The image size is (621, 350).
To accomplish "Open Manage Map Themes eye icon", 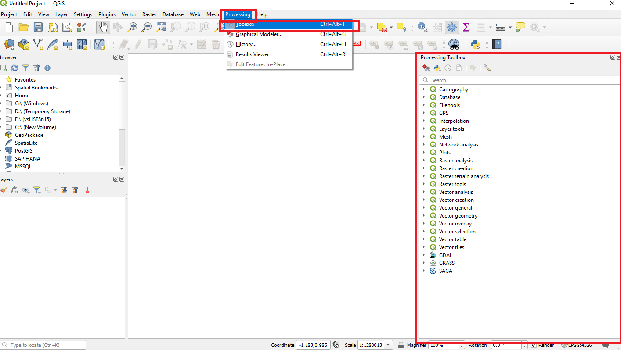I will click(x=25, y=190).
